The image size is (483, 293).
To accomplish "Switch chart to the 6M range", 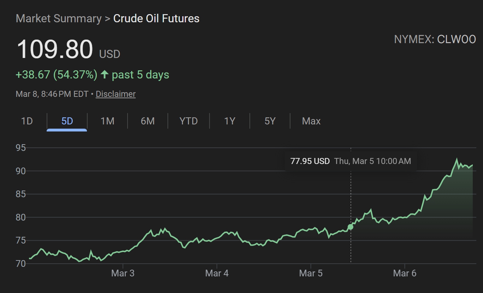I will pos(148,121).
